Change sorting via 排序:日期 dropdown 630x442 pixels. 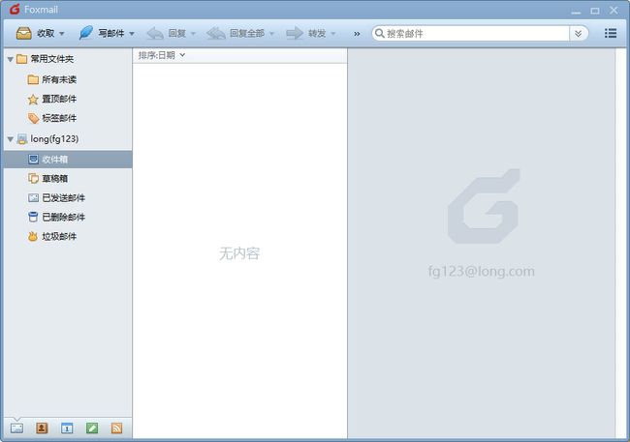[162, 55]
